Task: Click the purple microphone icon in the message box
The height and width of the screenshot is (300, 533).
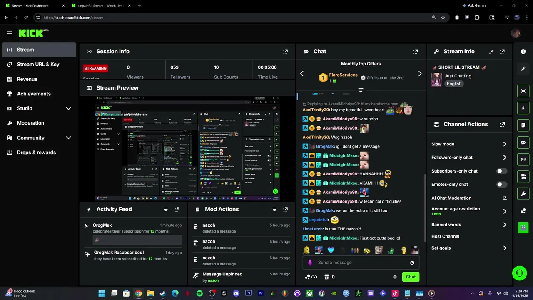Action: 310,262
